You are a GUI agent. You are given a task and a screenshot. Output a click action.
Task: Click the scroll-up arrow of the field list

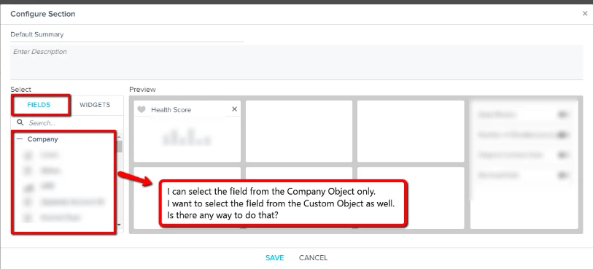click(x=120, y=137)
